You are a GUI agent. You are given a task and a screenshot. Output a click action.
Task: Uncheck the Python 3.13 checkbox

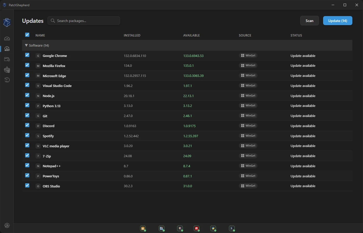tap(27, 105)
